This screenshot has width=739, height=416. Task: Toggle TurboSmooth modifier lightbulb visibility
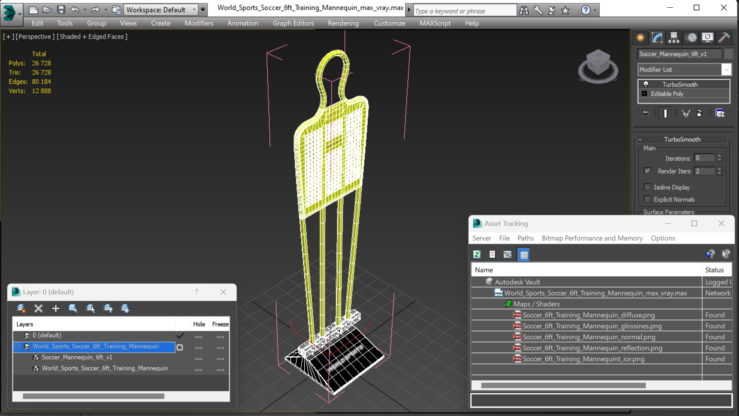646,84
